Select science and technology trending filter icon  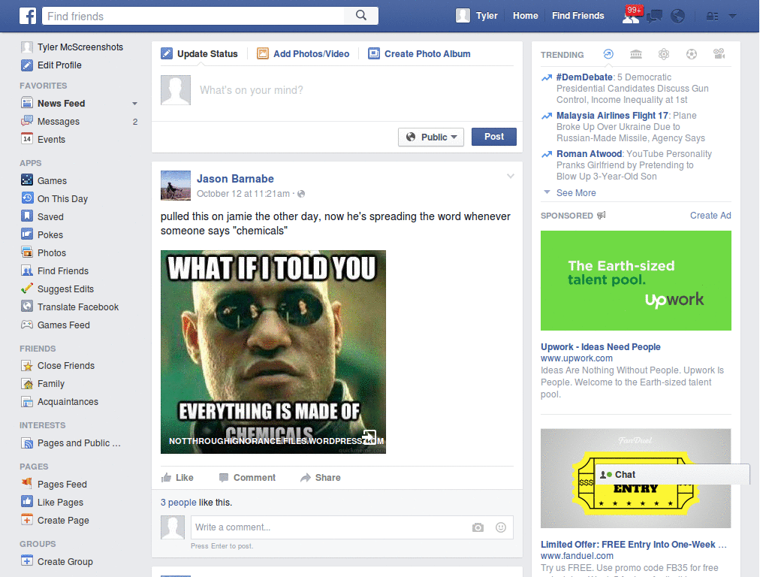(x=664, y=54)
